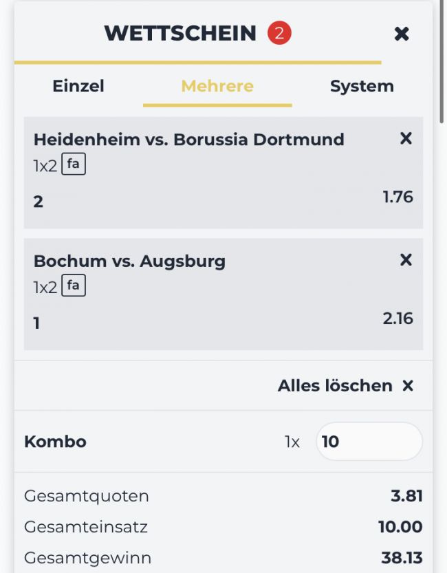
Task: Switch to the Einzel tab
Action: [x=78, y=86]
